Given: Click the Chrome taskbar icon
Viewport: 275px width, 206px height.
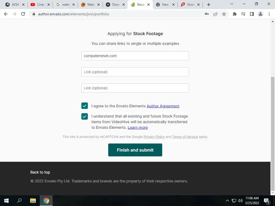Looking at the screenshot, I should [46, 201].
